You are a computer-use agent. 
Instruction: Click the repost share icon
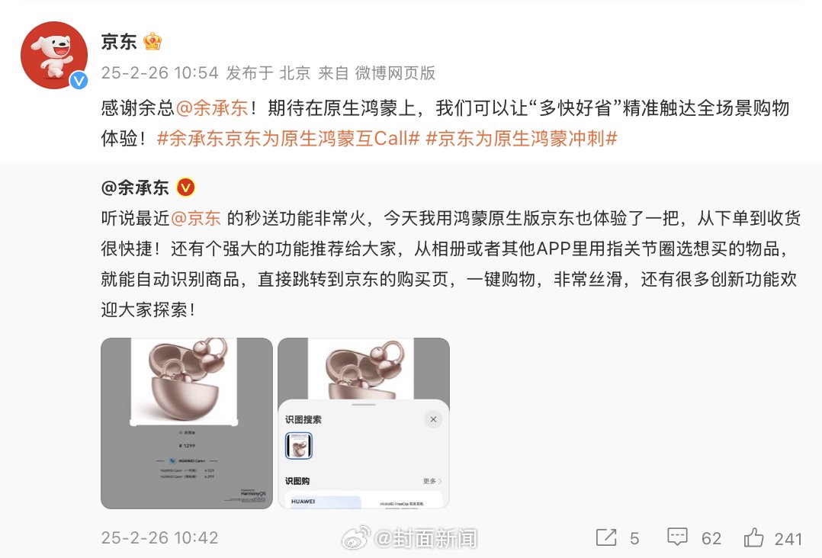click(606, 537)
